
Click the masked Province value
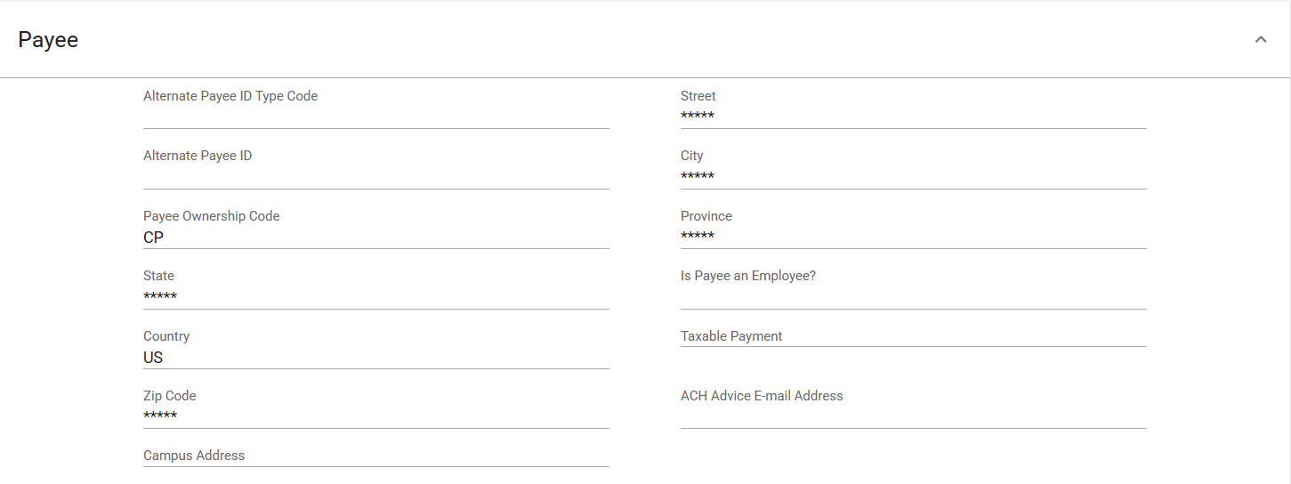(698, 236)
